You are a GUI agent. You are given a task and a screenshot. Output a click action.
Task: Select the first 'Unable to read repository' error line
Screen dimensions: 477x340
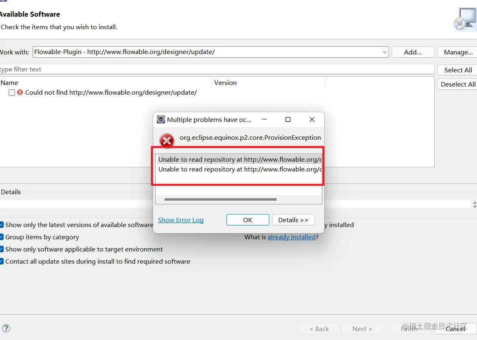240,160
